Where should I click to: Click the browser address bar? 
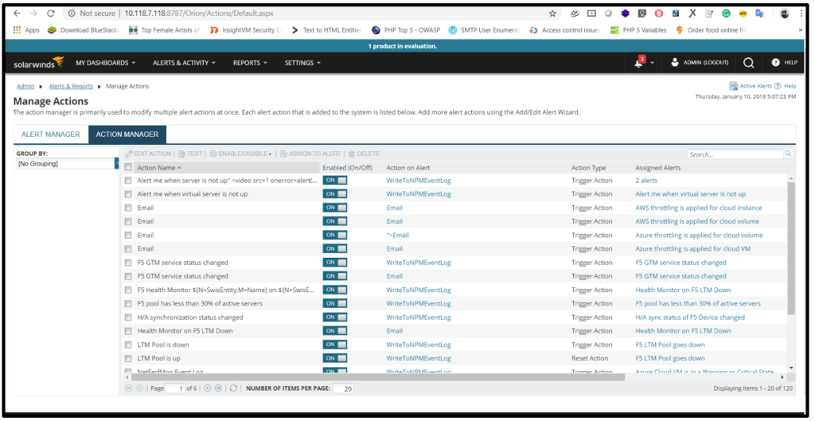[x=306, y=14]
